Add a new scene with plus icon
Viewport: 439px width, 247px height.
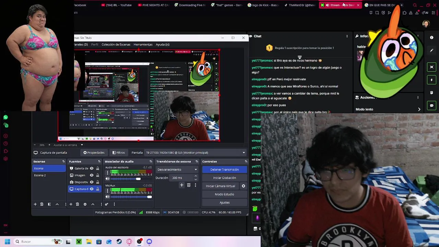[x=35, y=204]
